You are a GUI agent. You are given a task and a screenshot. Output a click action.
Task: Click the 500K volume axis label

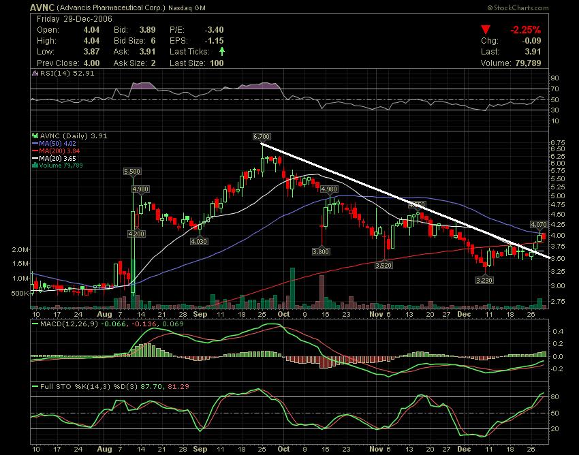pos(20,294)
